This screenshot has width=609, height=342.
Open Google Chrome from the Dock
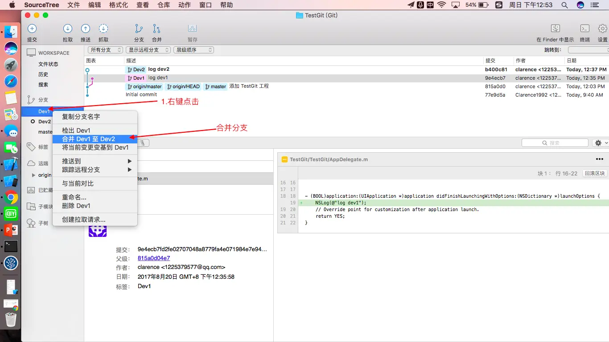coord(11,198)
